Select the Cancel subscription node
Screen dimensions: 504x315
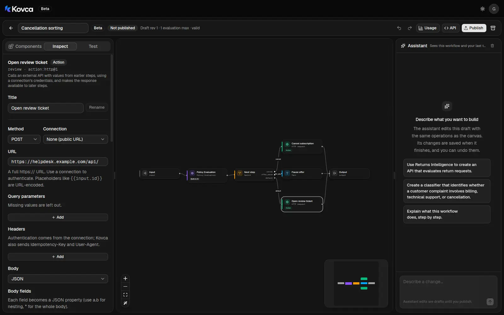point(302,147)
